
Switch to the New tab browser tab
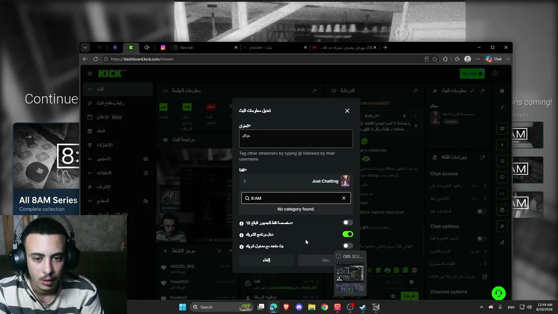pos(204,48)
